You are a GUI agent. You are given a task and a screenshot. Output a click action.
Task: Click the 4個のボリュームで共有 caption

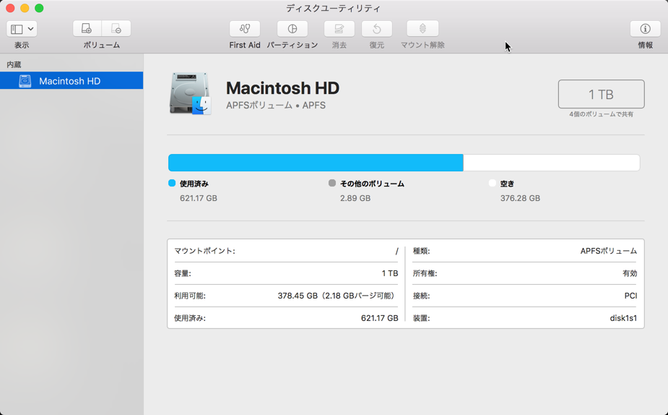click(x=601, y=114)
